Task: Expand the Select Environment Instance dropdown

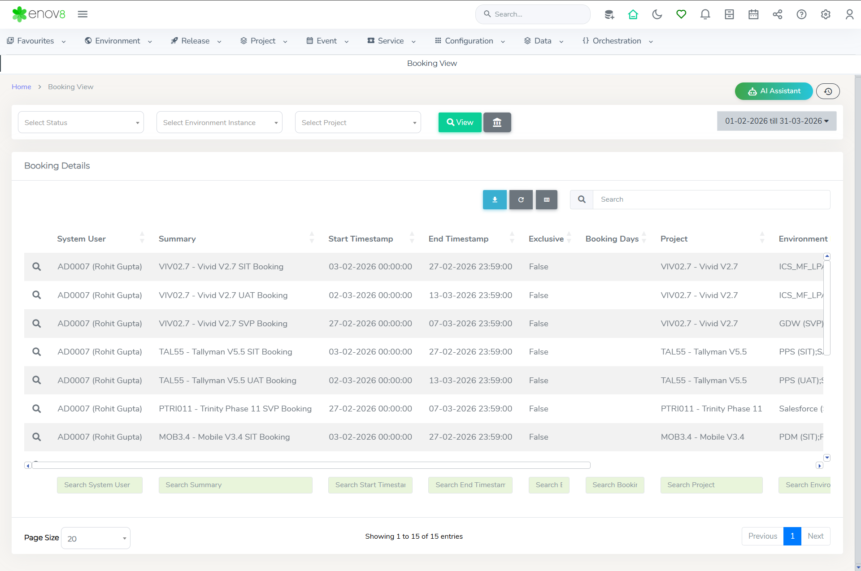Action: point(219,122)
